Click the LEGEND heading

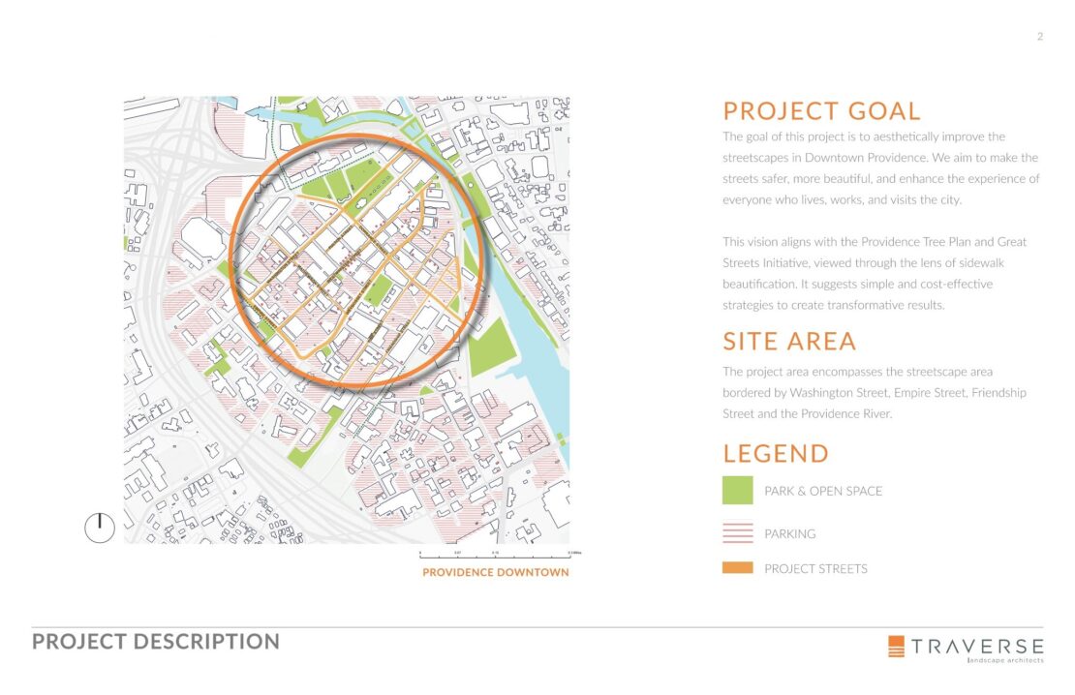[776, 454]
